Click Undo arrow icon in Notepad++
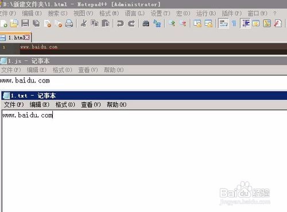This screenshot has width=287, height=212. pyautogui.click(x=120, y=23)
